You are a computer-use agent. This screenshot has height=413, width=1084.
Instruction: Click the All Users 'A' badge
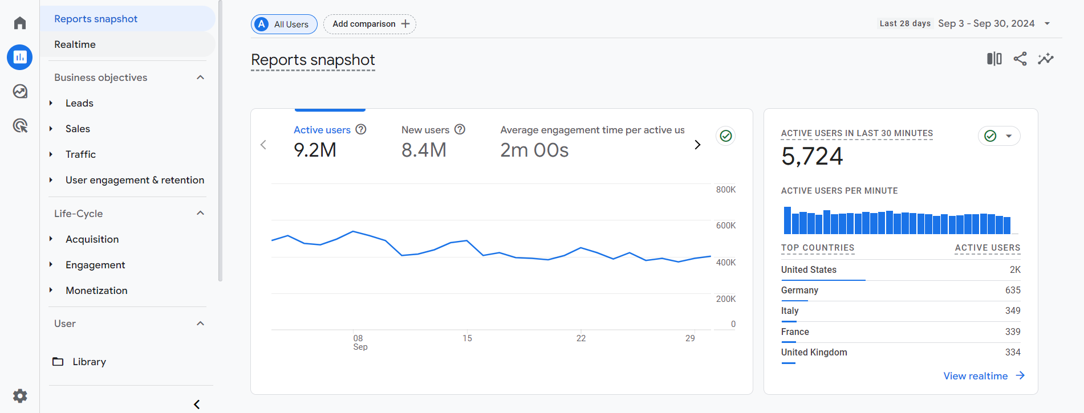tap(262, 24)
